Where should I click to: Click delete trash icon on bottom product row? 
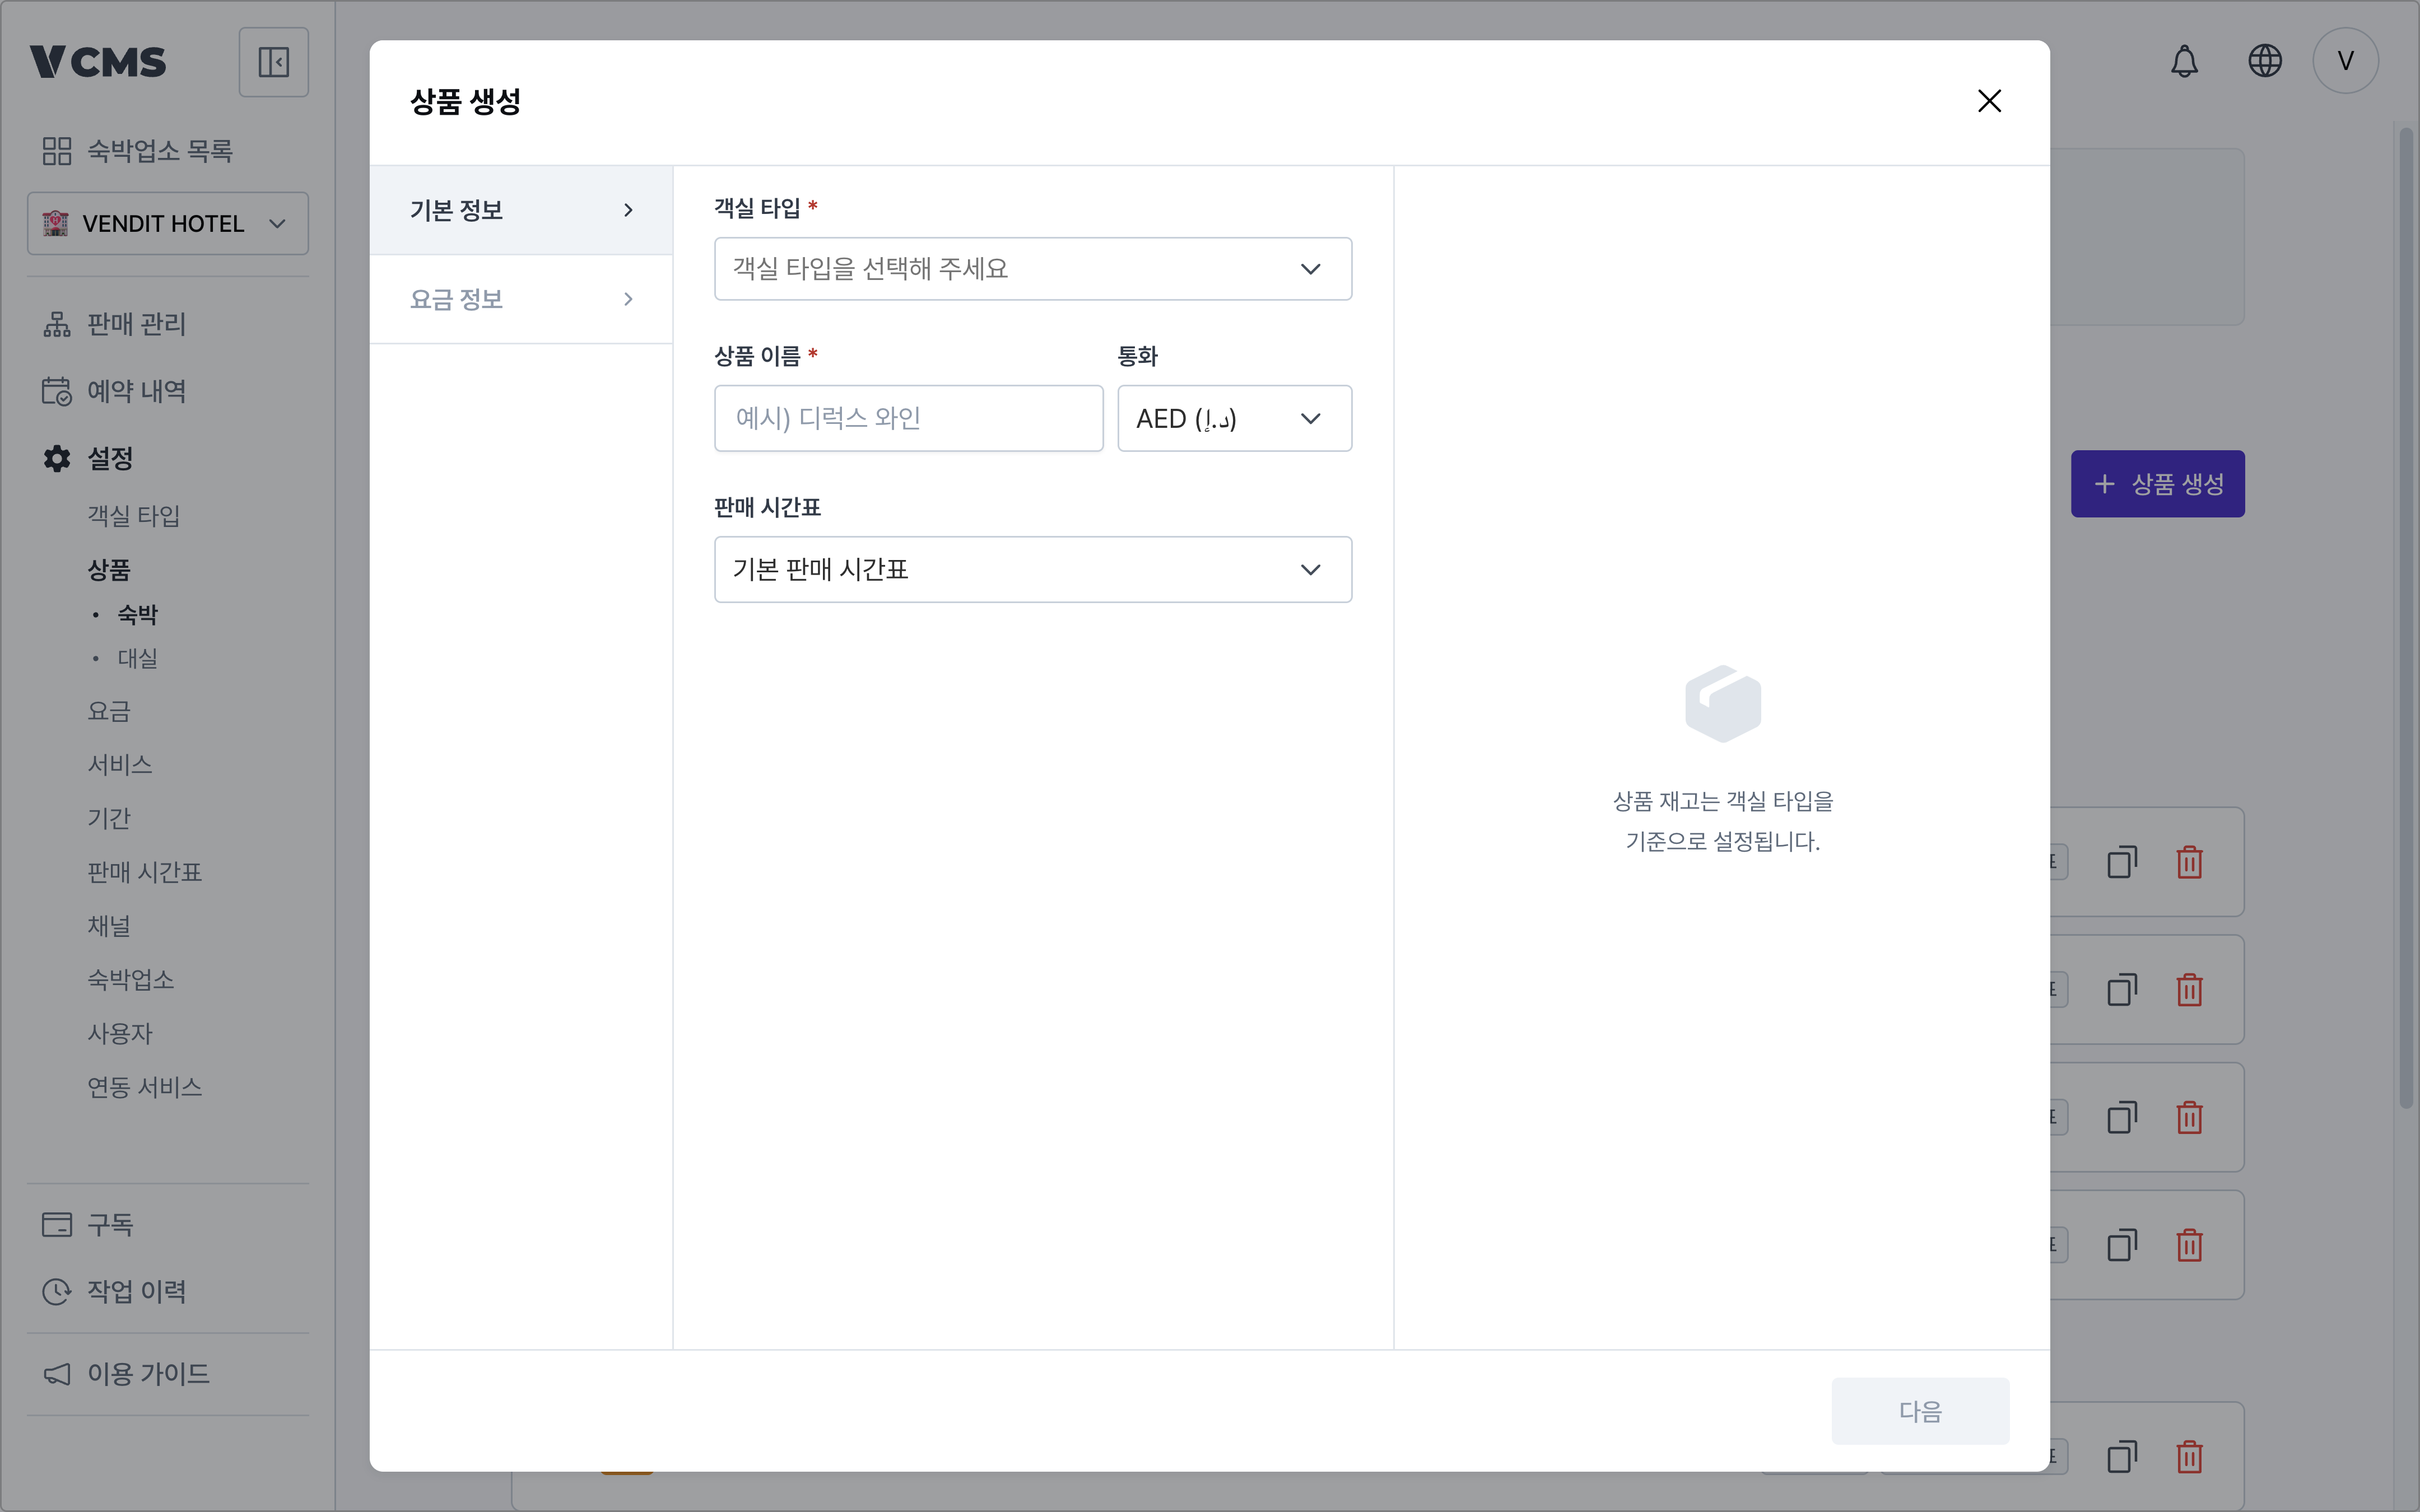pos(2190,1457)
